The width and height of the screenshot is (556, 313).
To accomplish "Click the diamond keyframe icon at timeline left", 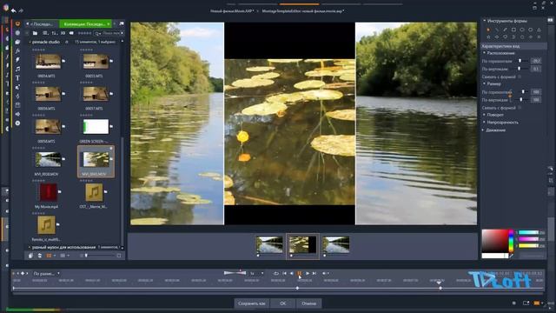I will pyautogui.click(x=23, y=273).
